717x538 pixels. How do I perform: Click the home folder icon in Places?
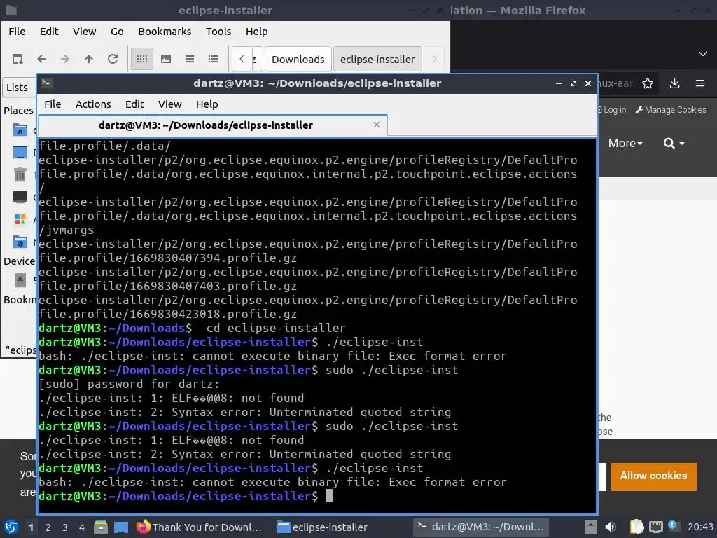[20, 130]
